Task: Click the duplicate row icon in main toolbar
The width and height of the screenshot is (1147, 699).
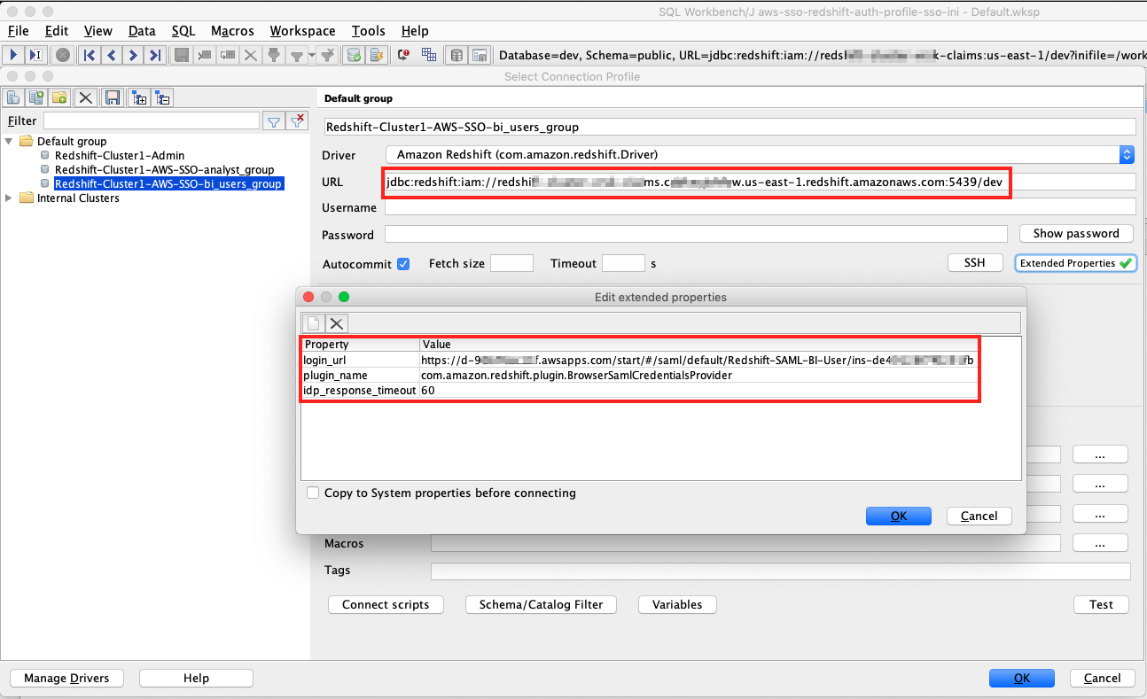Action: (x=228, y=55)
